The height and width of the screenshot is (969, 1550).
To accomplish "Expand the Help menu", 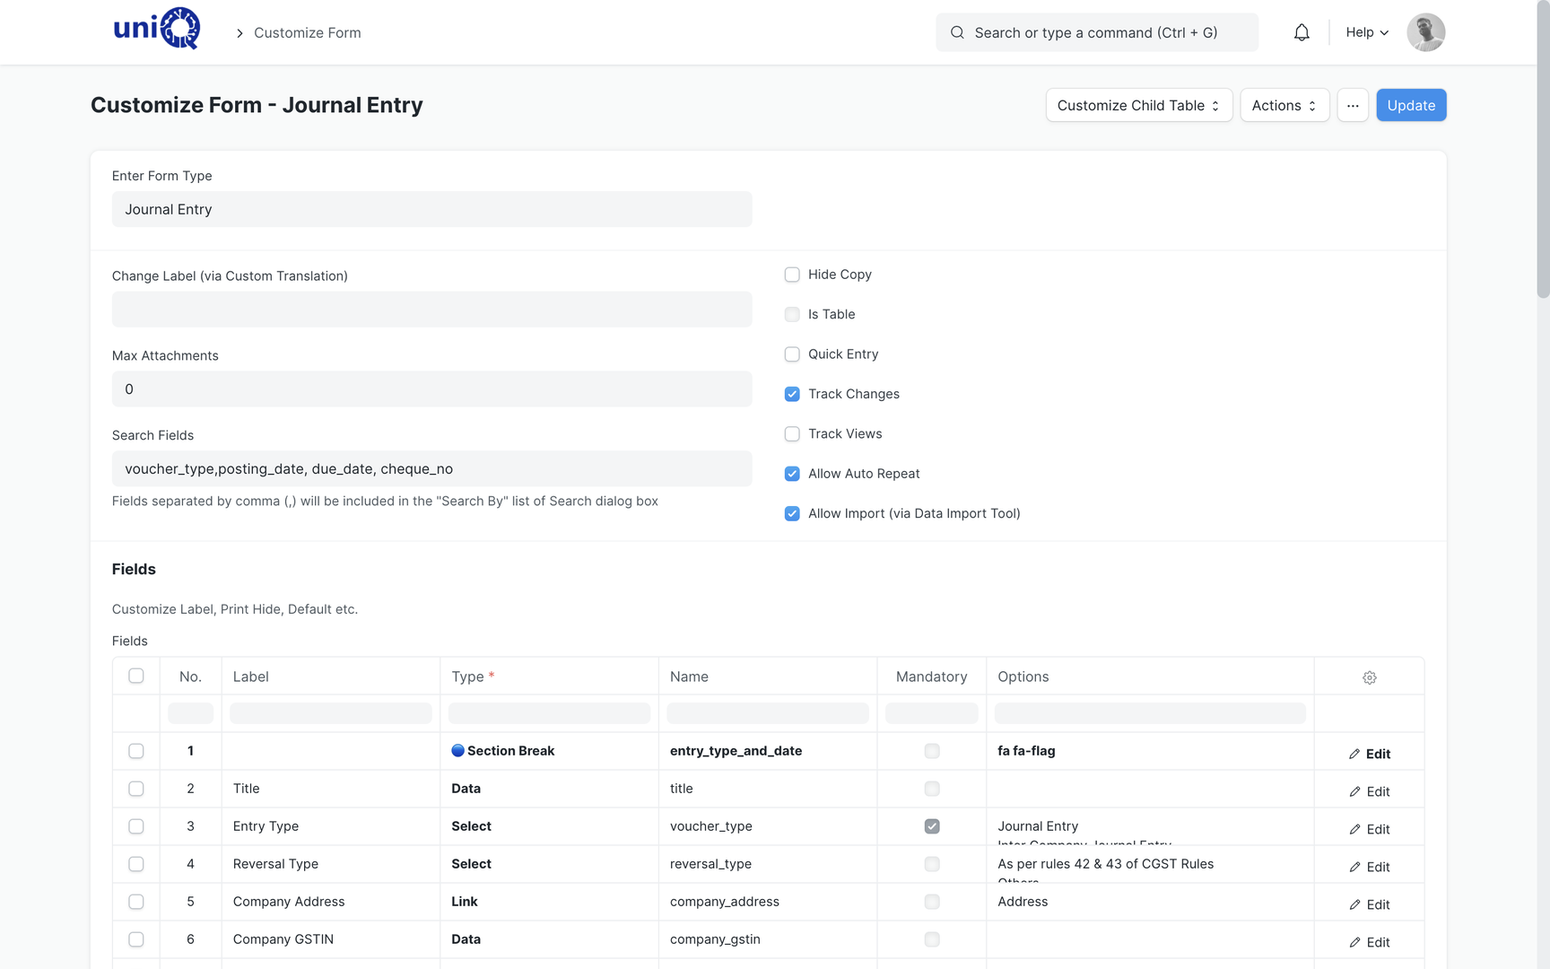I will (1367, 32).
